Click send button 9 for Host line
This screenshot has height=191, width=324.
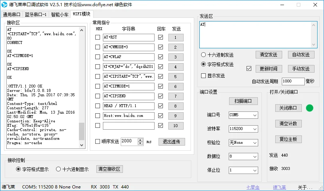pos(176,116)
